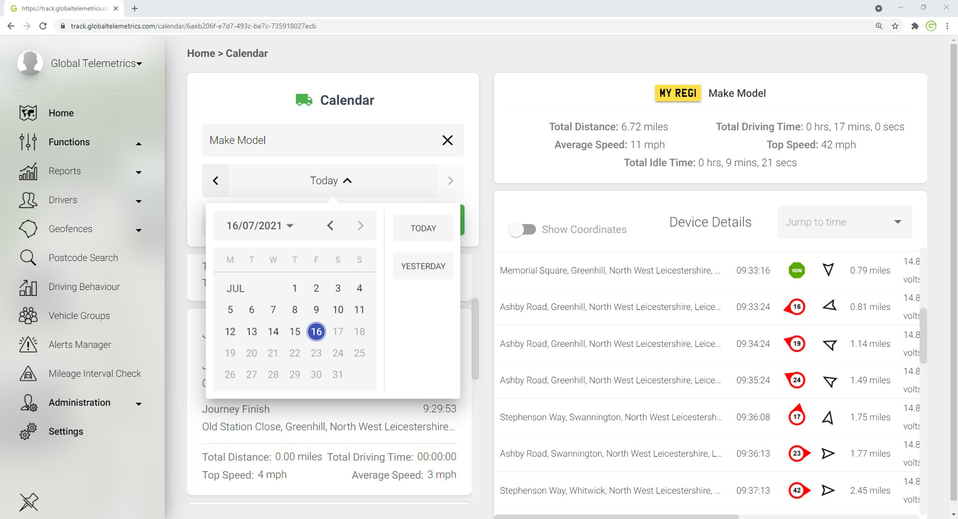
Task: Expand the Reports submenu
Action: [x=139, y=172]
